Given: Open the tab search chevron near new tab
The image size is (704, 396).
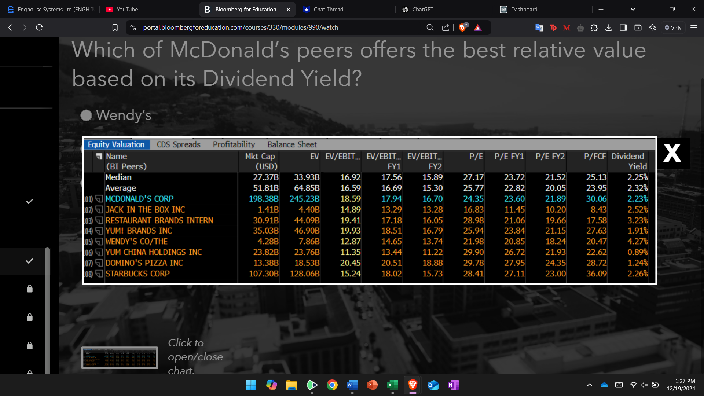Looking at the screenshot, I should pos(632,9).
